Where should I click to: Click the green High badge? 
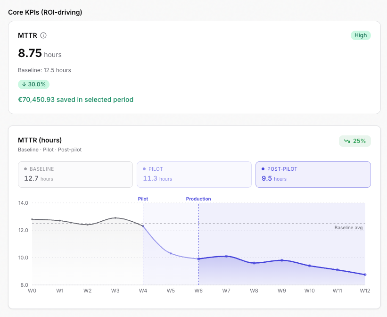(x=361, y=35)
